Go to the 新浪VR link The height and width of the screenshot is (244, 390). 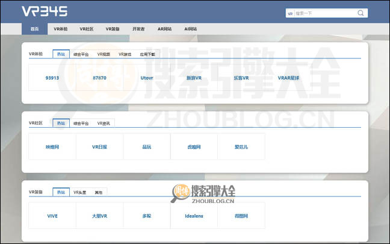(x=194, y=78)
